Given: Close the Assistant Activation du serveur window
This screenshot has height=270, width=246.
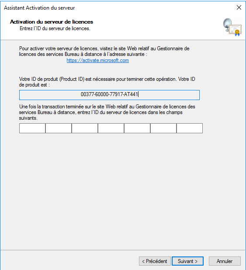Looking at the screenshot, I should coord(239,7).
